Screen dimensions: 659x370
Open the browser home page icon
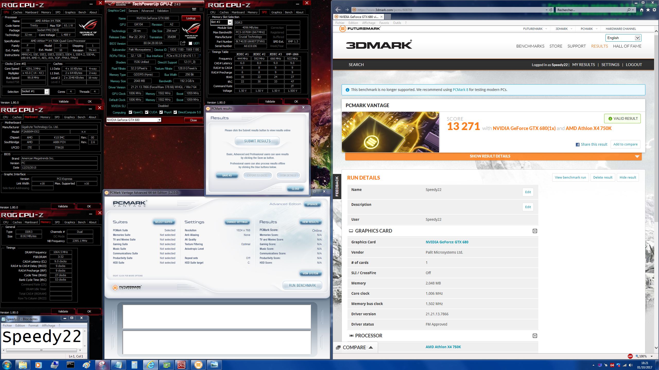(641, 10)
